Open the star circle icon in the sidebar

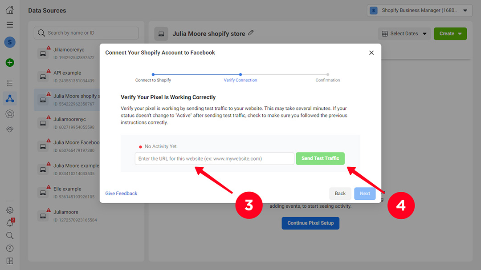[x=10, y=114]
